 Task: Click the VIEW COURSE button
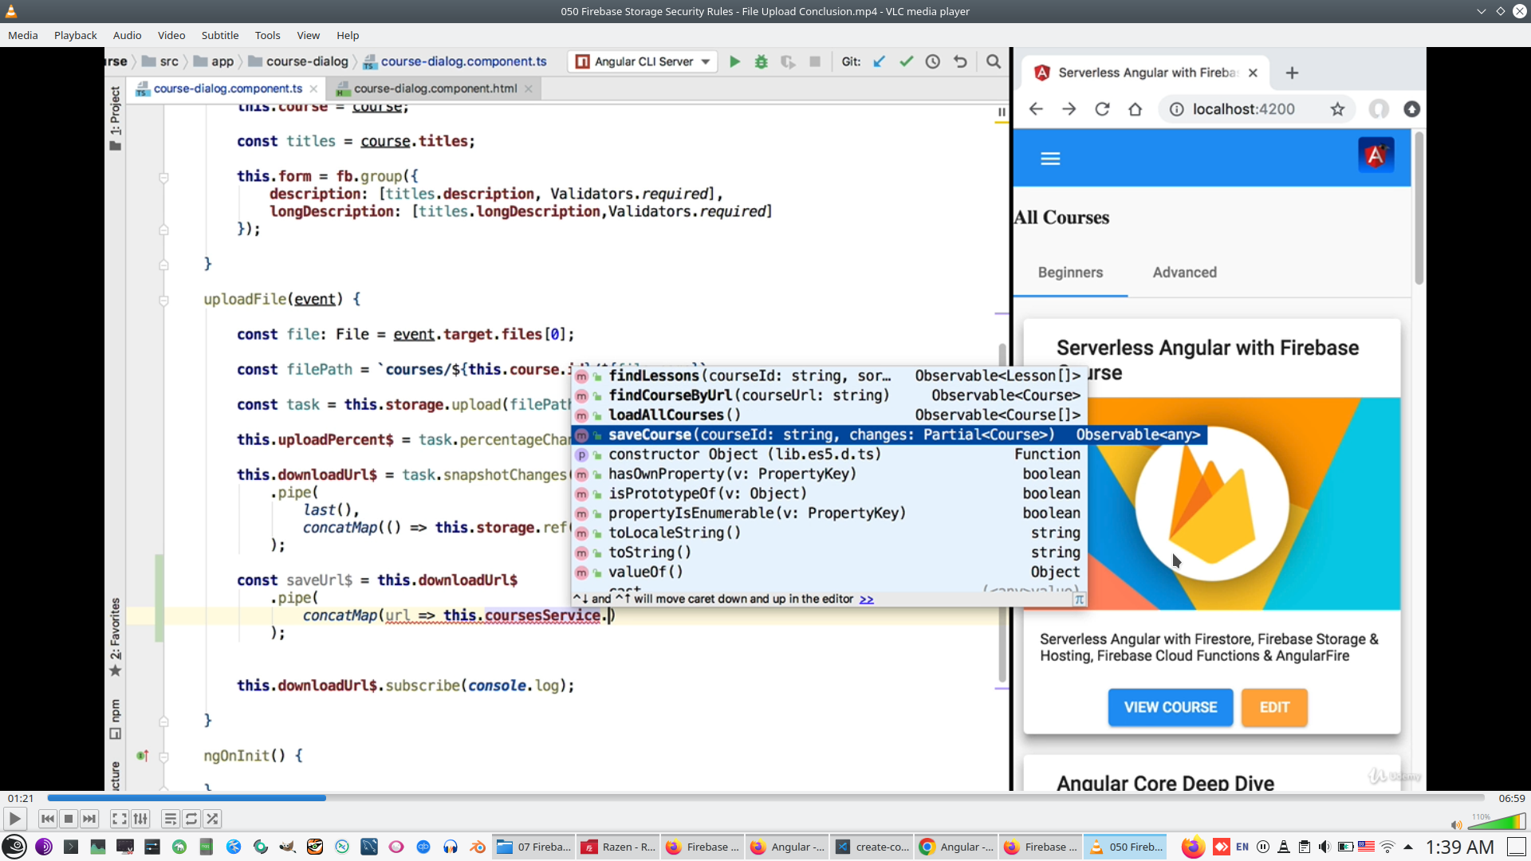[x=1170, y=707]
